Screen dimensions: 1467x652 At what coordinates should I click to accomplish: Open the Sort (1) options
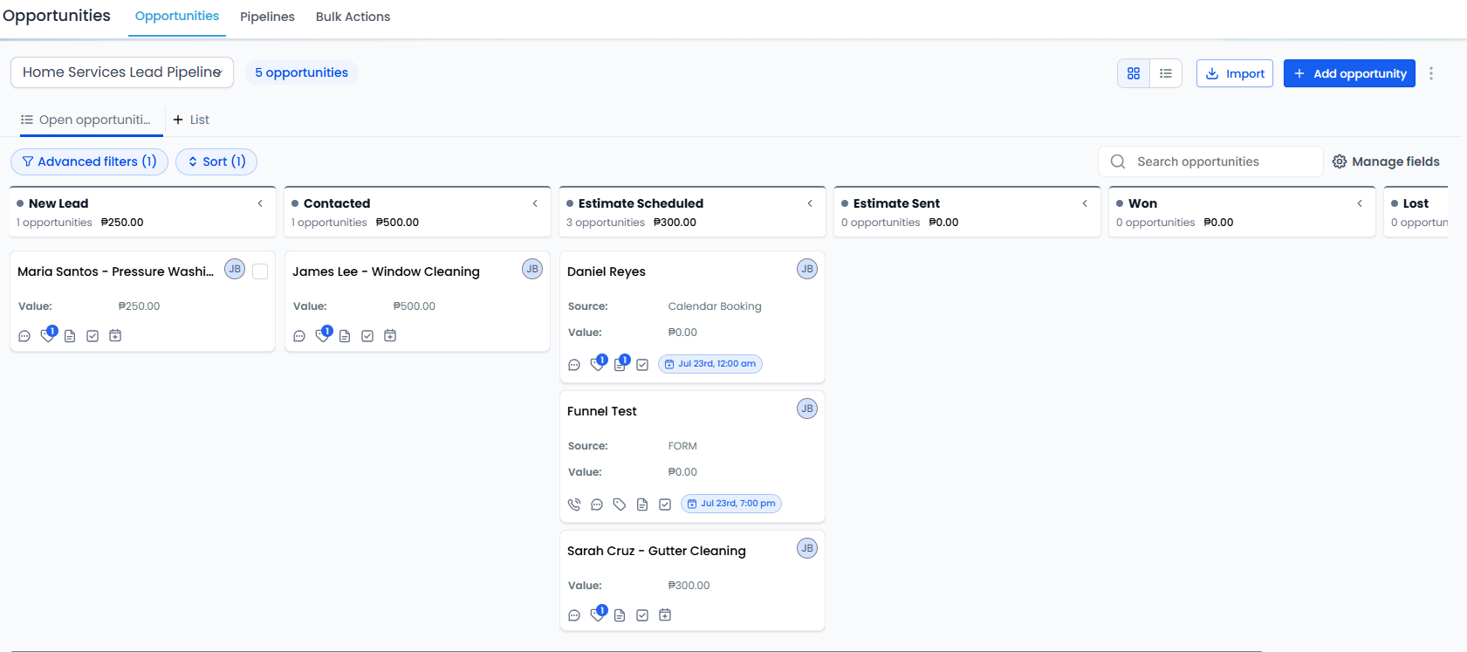tap(216, 161)
